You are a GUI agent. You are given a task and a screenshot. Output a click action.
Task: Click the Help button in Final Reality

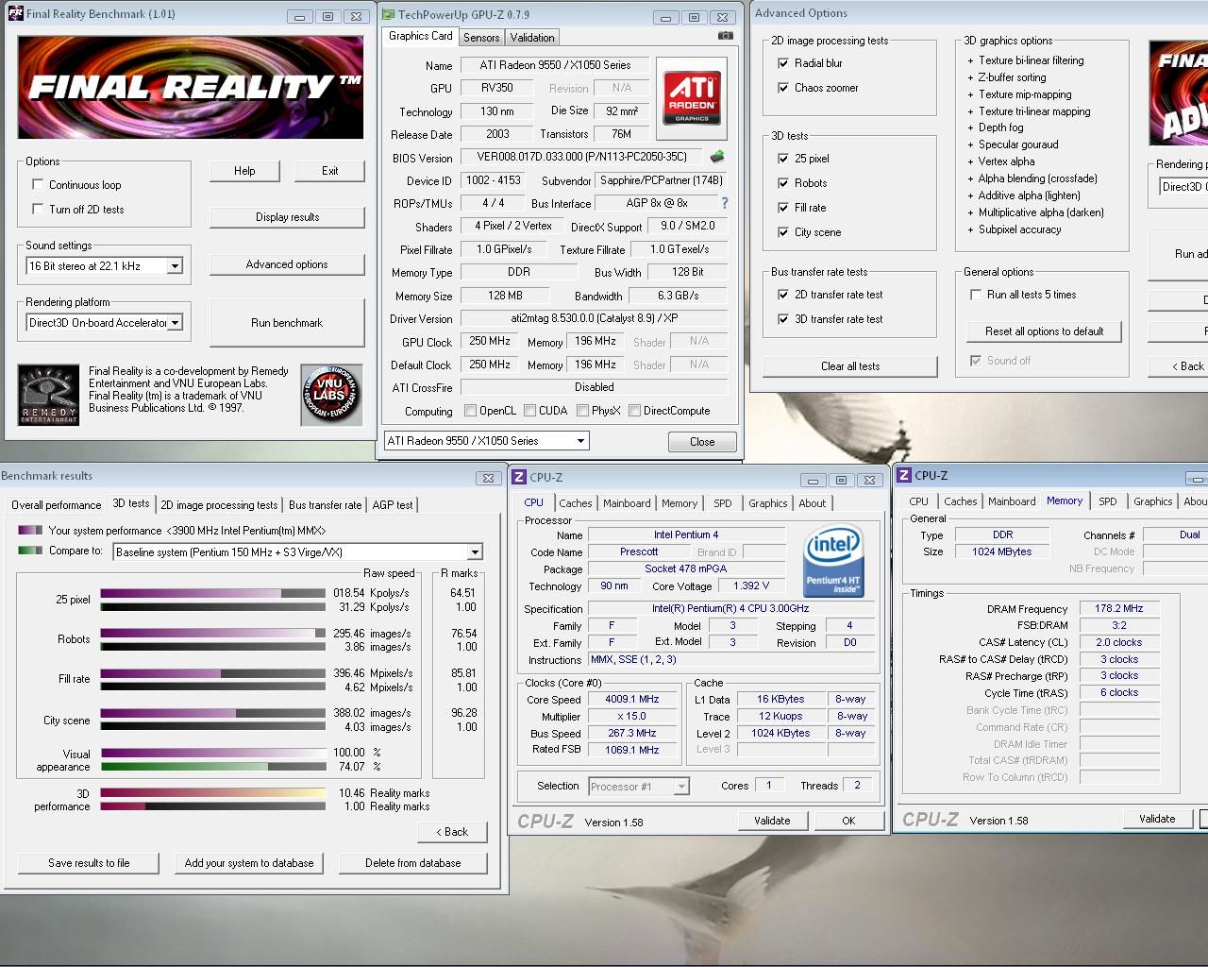(x=244, y=171)
